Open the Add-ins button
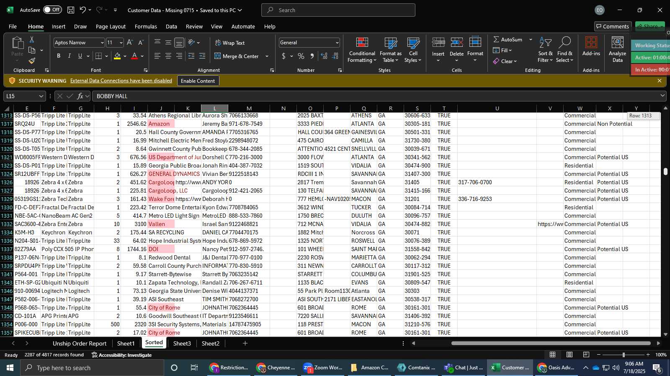This screenshot has width=670, height=376. tap(591, 47)
